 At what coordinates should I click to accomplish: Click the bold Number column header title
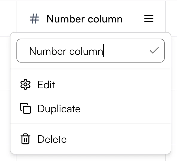tap(85, 19)
